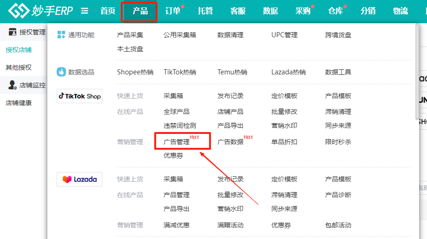Open 全球产品

coord(177,112)
